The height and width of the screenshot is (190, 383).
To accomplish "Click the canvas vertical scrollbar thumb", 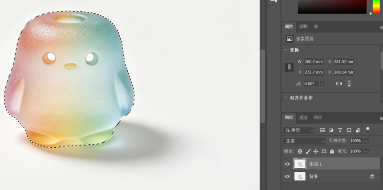I will [x=263, y=86].
